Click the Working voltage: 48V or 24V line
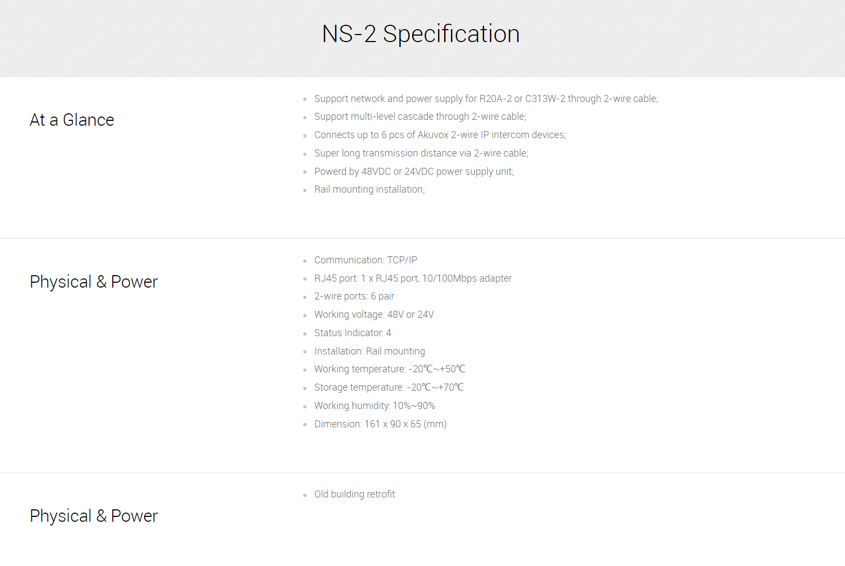 click(x=374, y=315)
